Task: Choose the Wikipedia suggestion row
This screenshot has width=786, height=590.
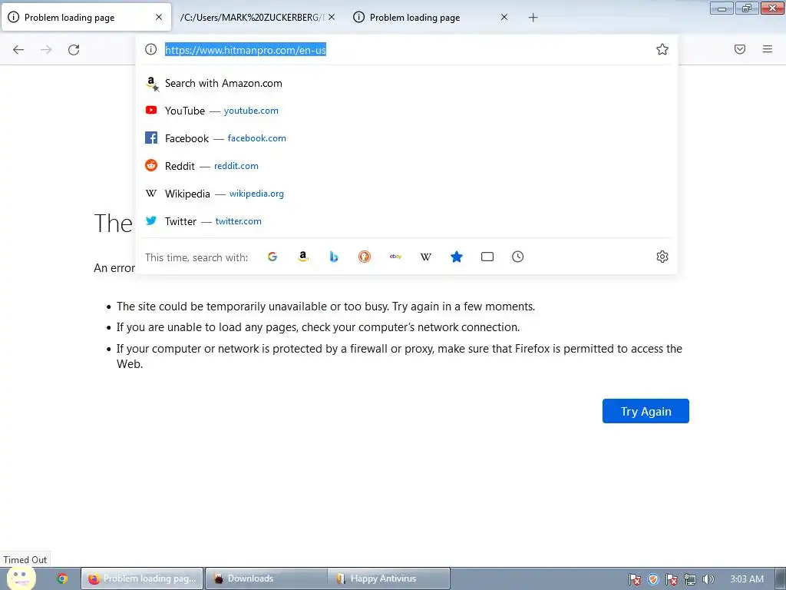Action: (x=407, y=193)
